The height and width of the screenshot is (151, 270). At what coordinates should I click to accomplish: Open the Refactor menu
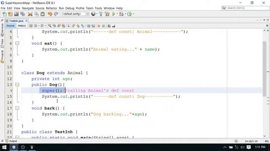51,8
